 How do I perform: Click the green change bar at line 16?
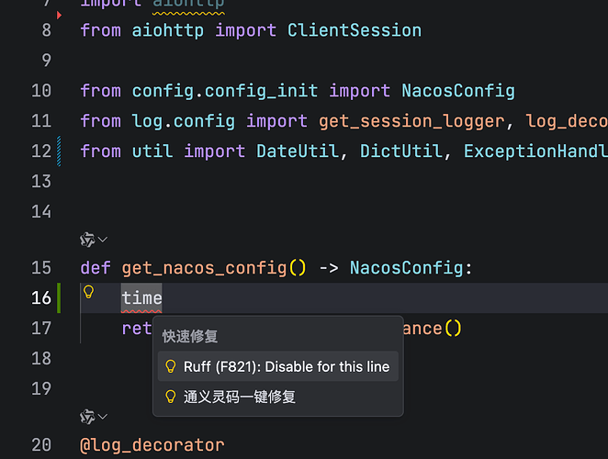tap(61, 297)
